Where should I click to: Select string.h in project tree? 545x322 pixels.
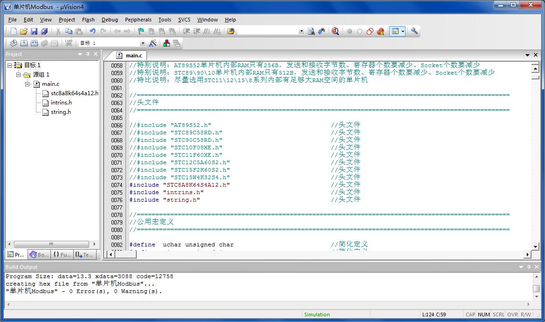(61, 112)
